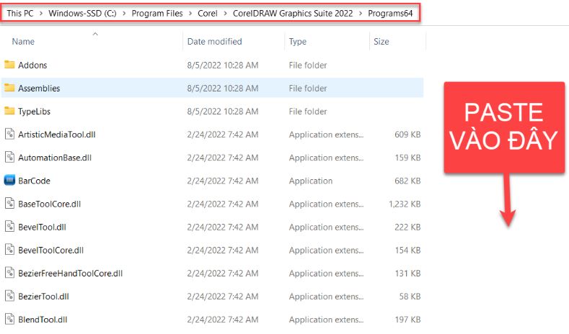The width and height of the screenshot is (569, 334).
Task: Sort by Date modified column
Action: pyautogui.click(x=214, y=41)
